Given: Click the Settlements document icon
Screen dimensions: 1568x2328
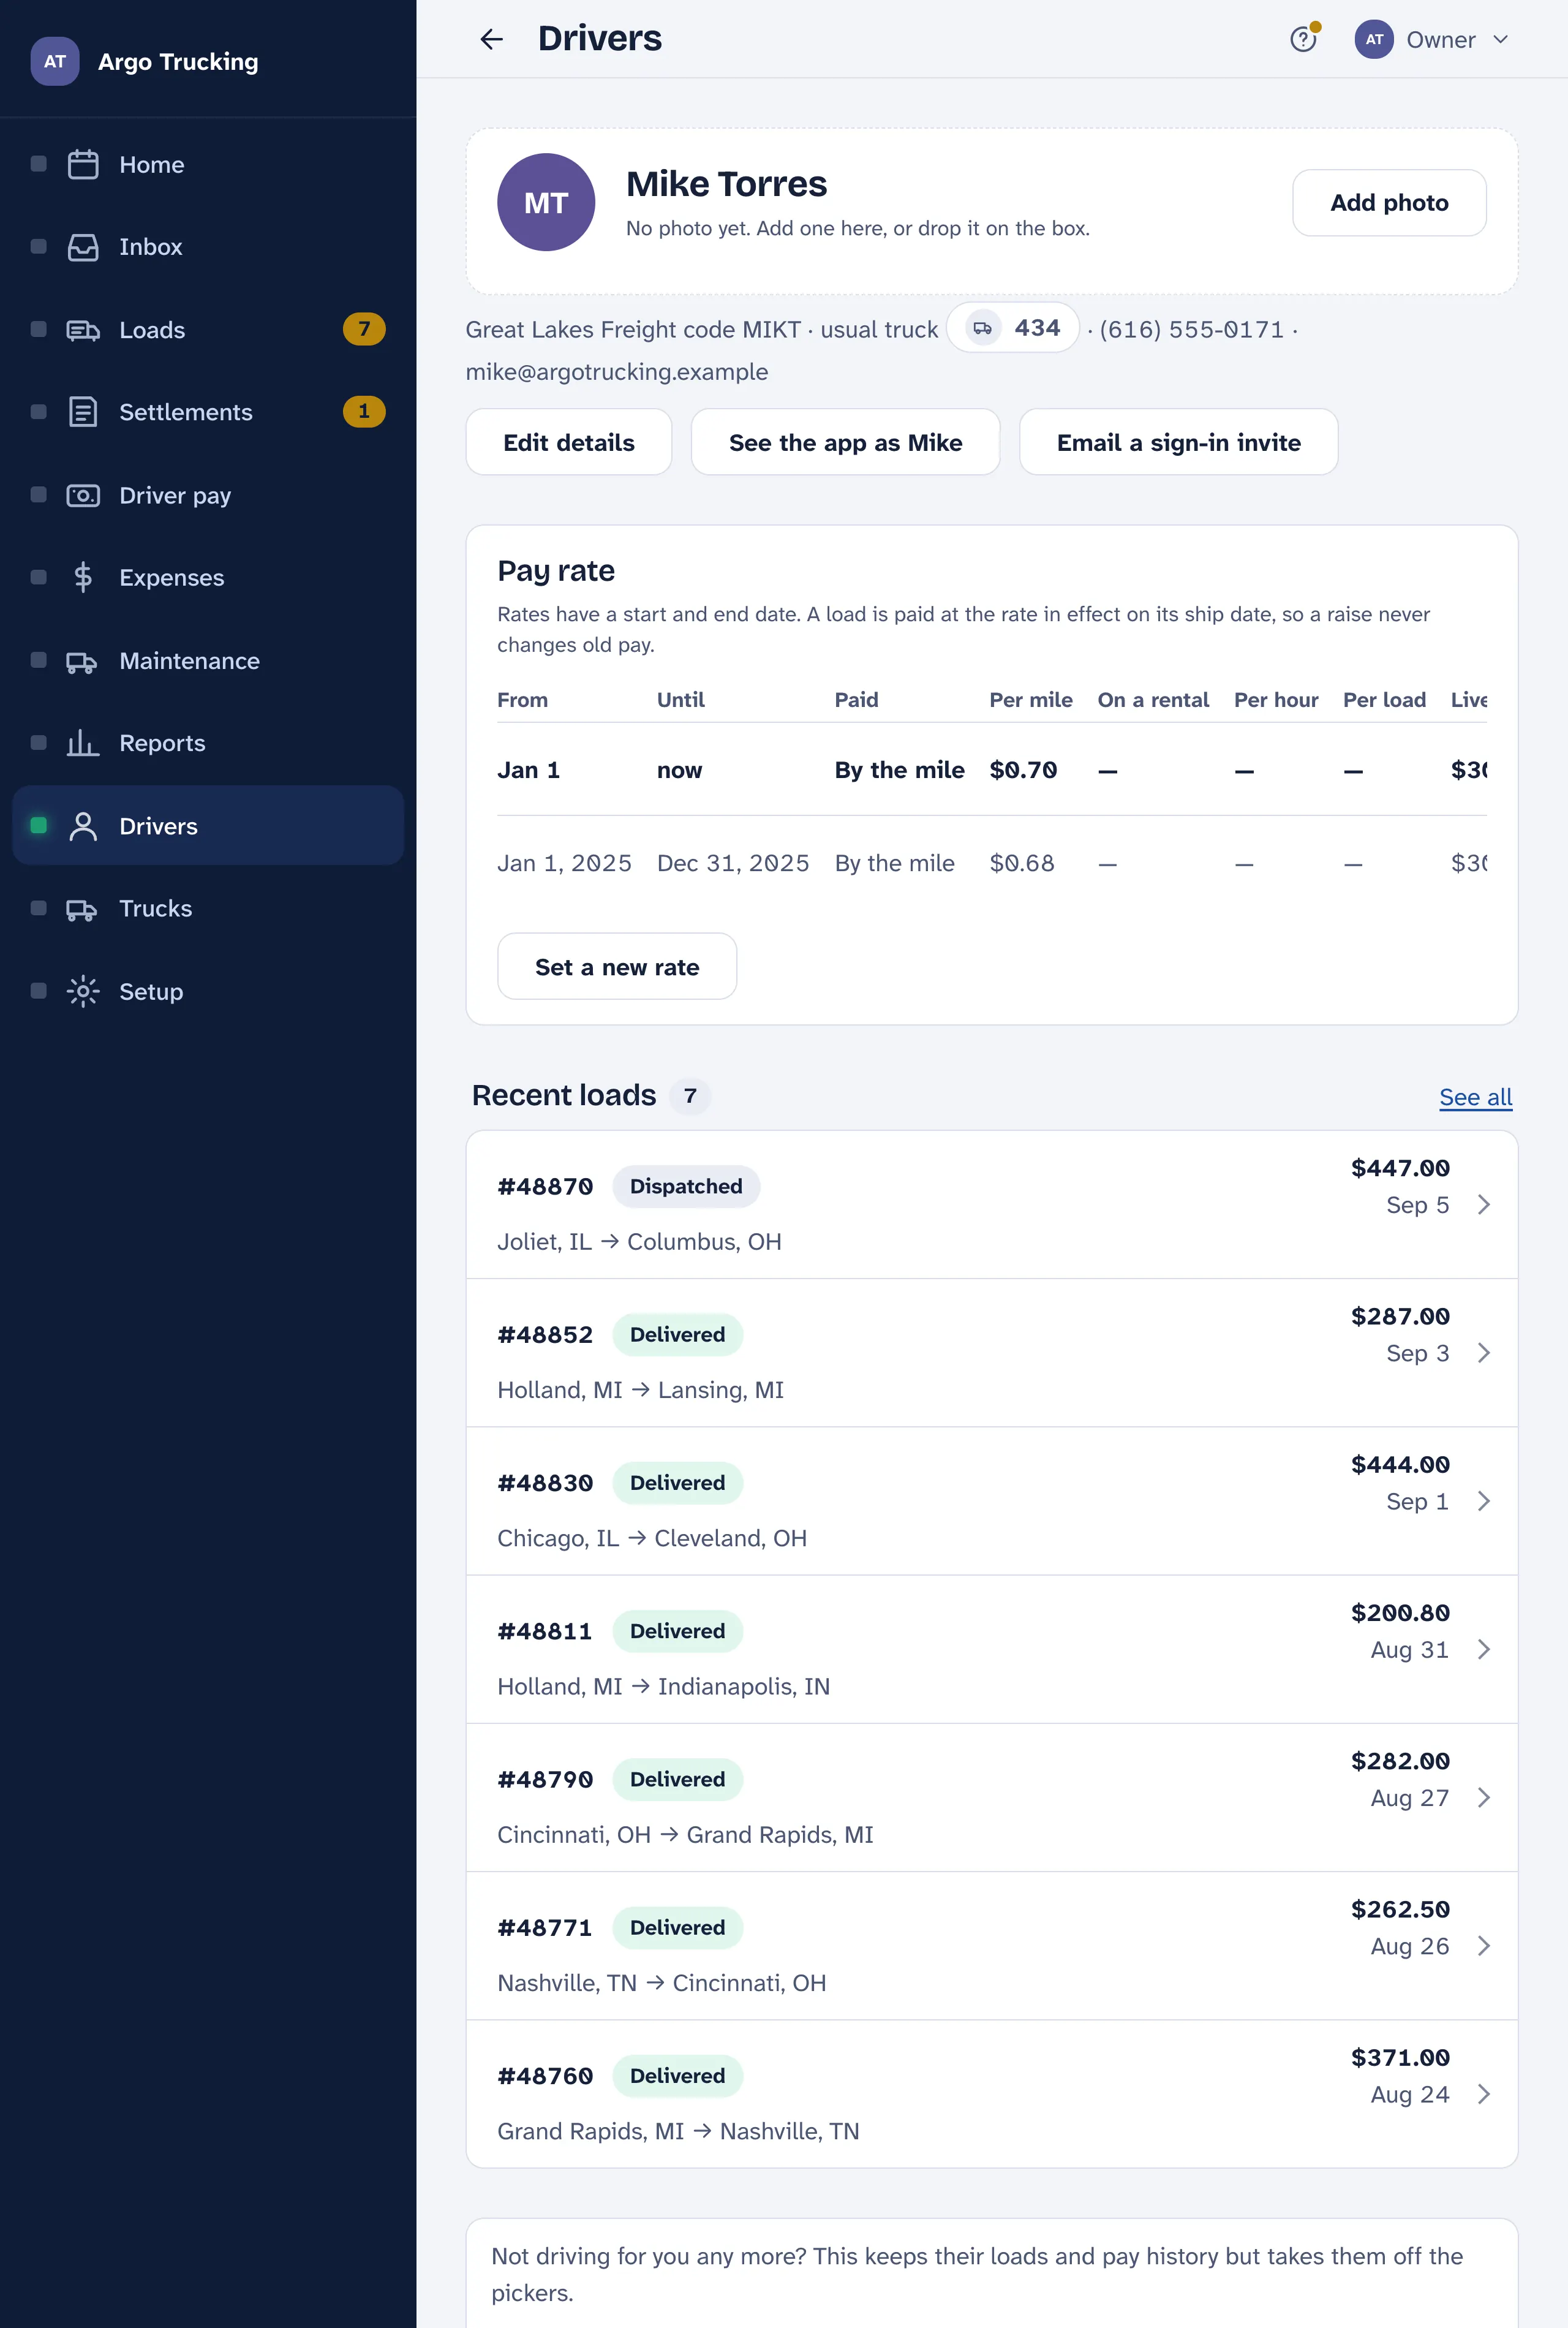Looking at the screenshot, I should point(83,412).
